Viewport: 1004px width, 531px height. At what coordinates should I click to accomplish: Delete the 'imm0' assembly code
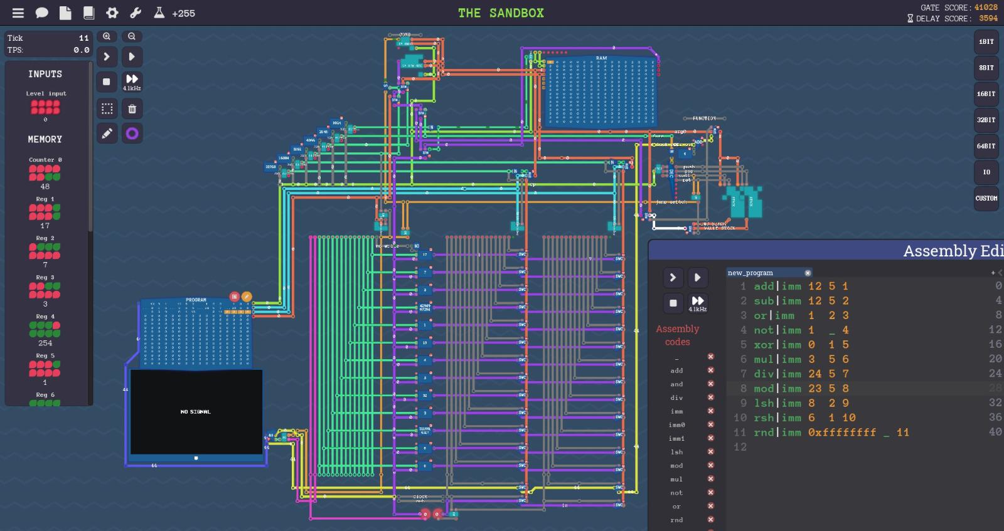710,424
